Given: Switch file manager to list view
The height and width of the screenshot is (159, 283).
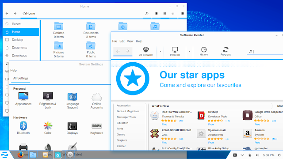Looking at the screenshot, I should click(156, 14).
